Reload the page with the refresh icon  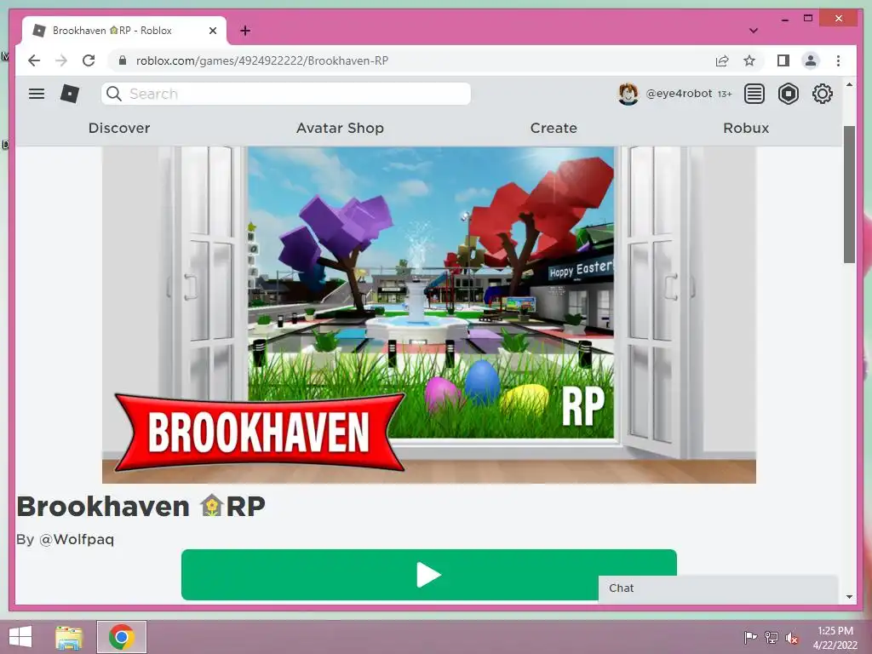pos(89,60)
